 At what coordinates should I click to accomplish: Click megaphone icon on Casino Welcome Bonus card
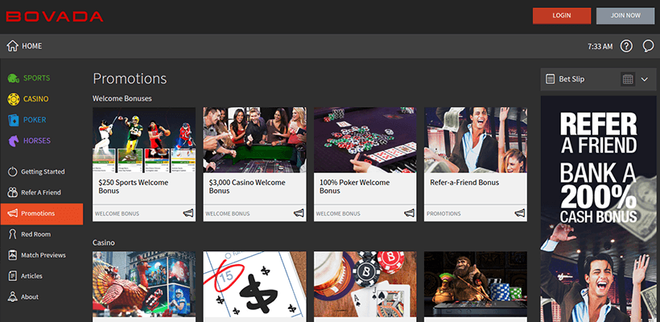pos(299,213)
